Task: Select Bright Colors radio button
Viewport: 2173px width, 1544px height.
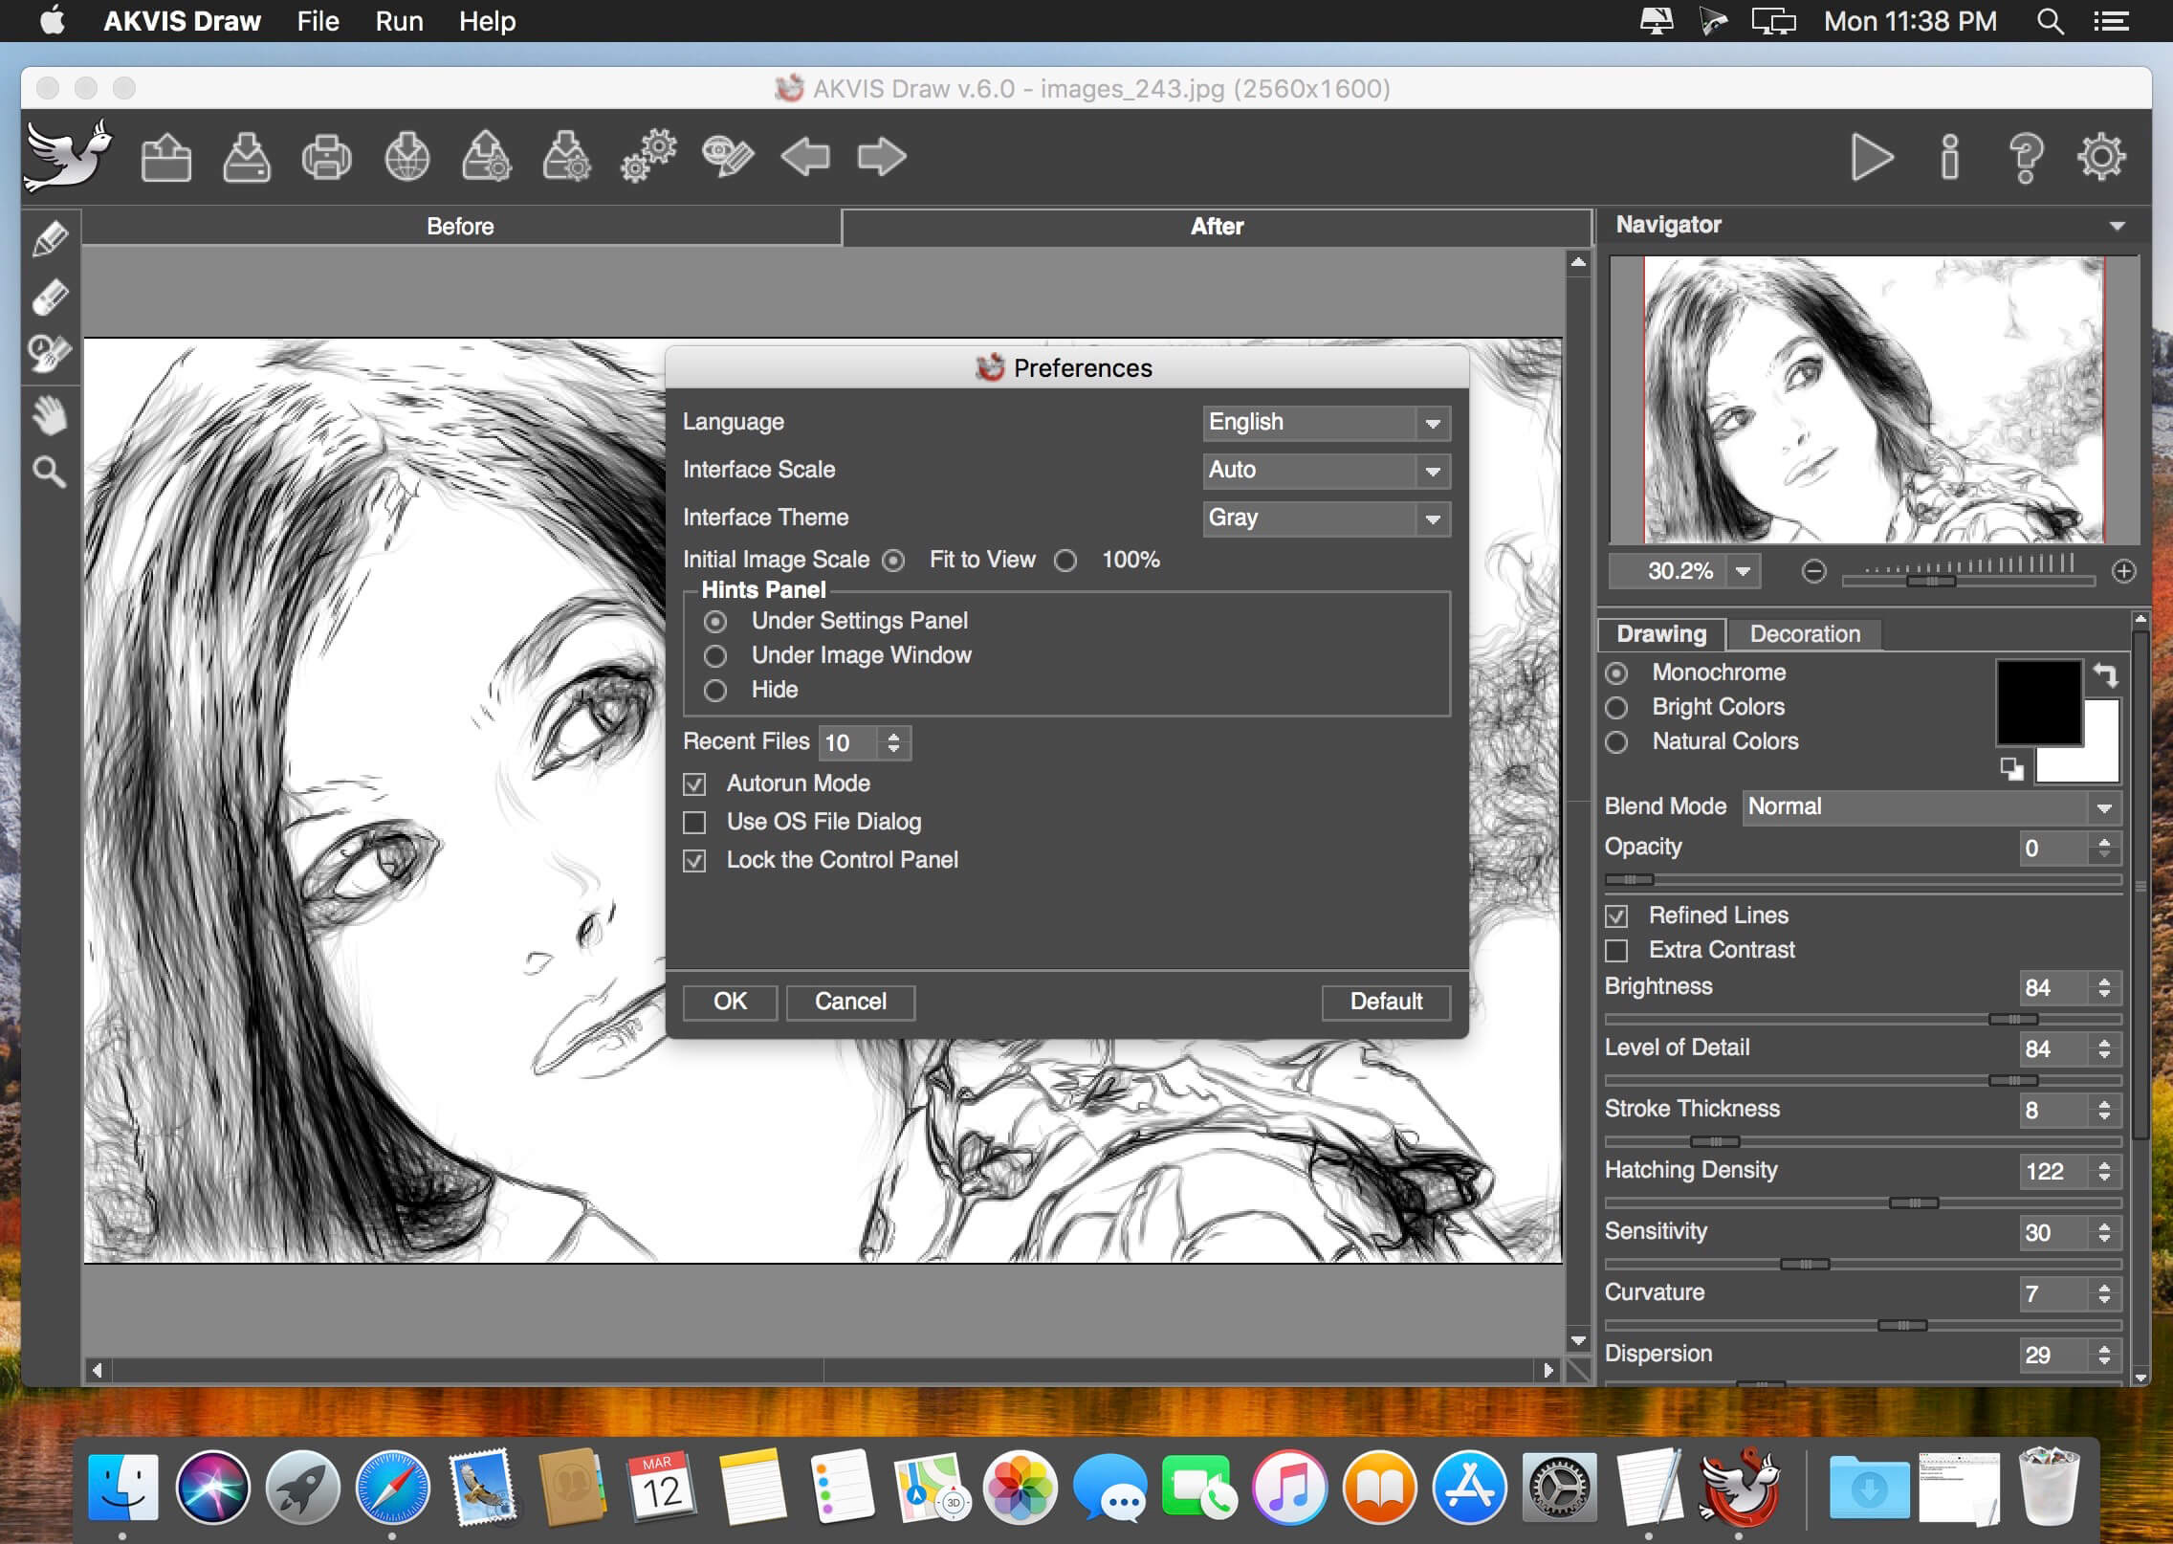Action: point(1616,708)
